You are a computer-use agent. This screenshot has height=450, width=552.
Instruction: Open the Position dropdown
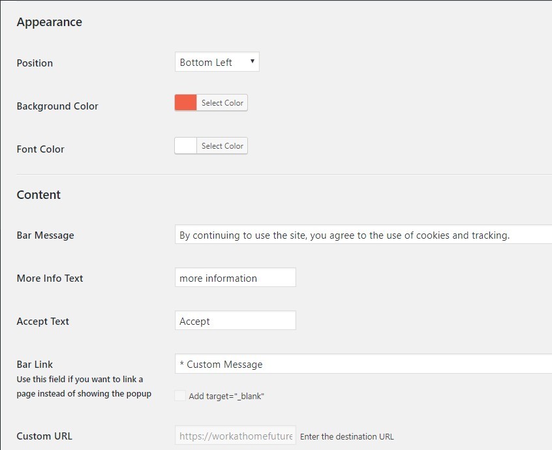pos(215,62)
